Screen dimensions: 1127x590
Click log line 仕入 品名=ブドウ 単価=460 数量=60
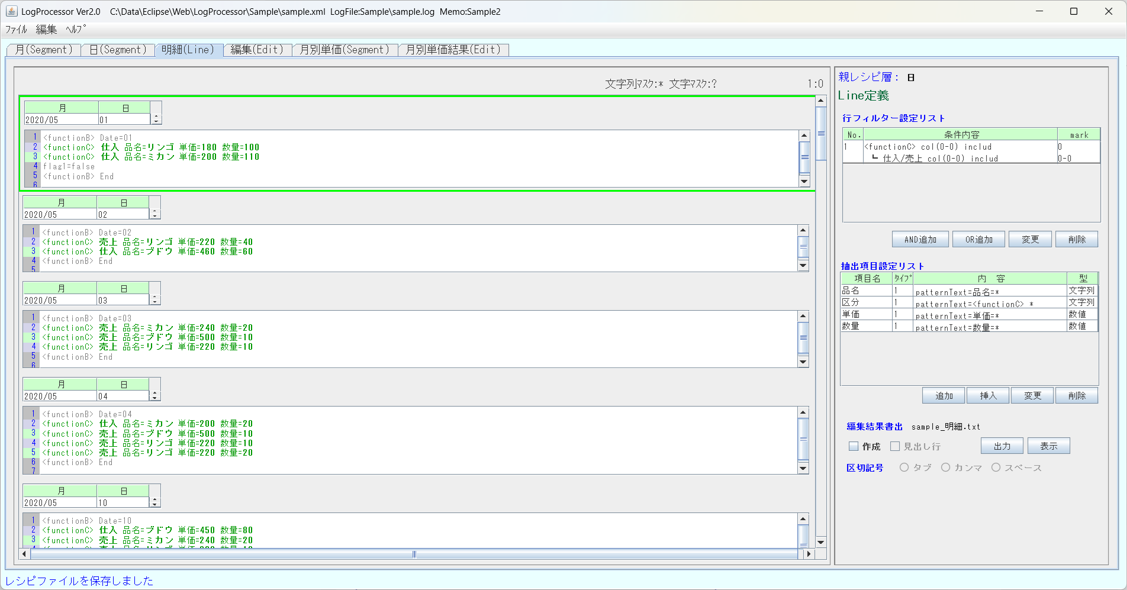coord(147,252)
